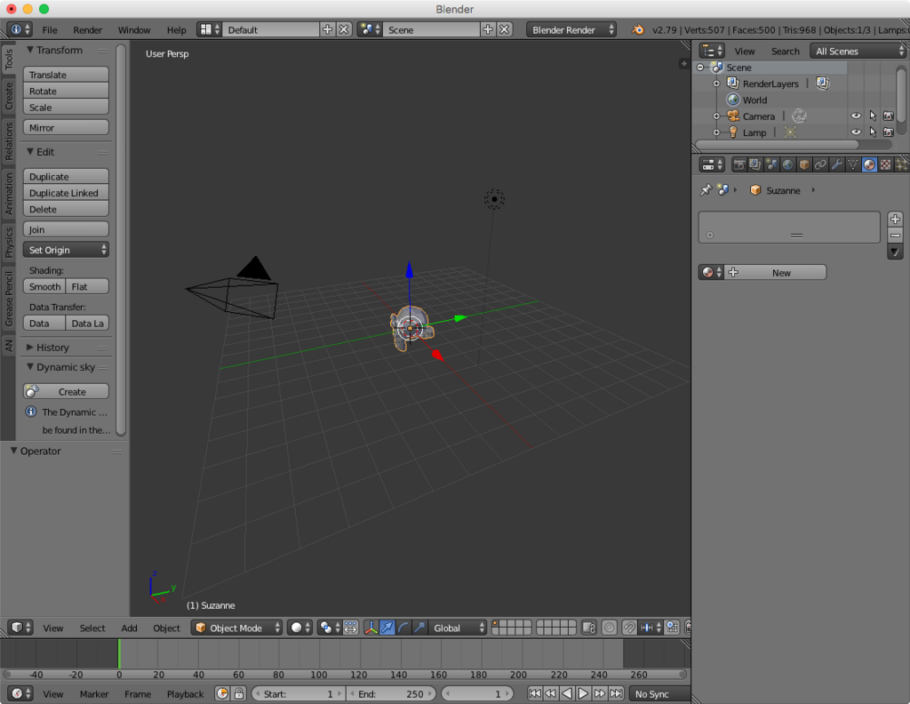Play the animation forward
The width and height of the screenshot is (910, 704).
pos(583,693)
